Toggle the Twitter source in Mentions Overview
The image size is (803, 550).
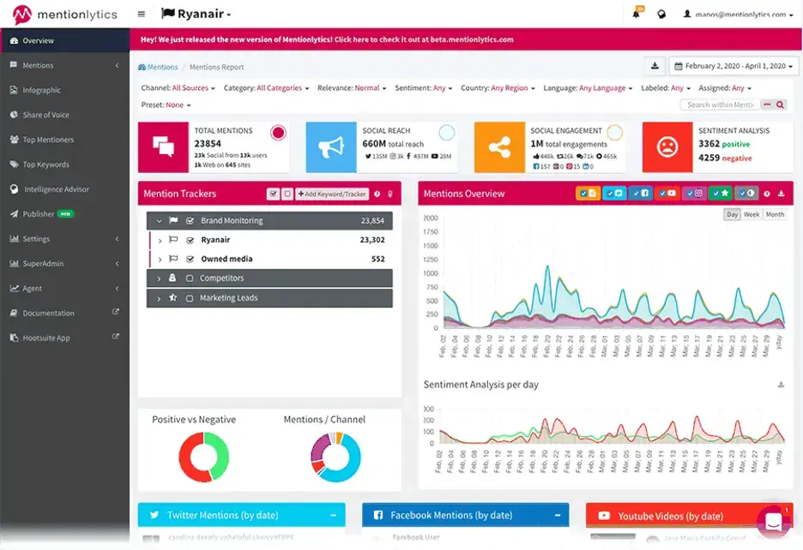pos(615,194)
